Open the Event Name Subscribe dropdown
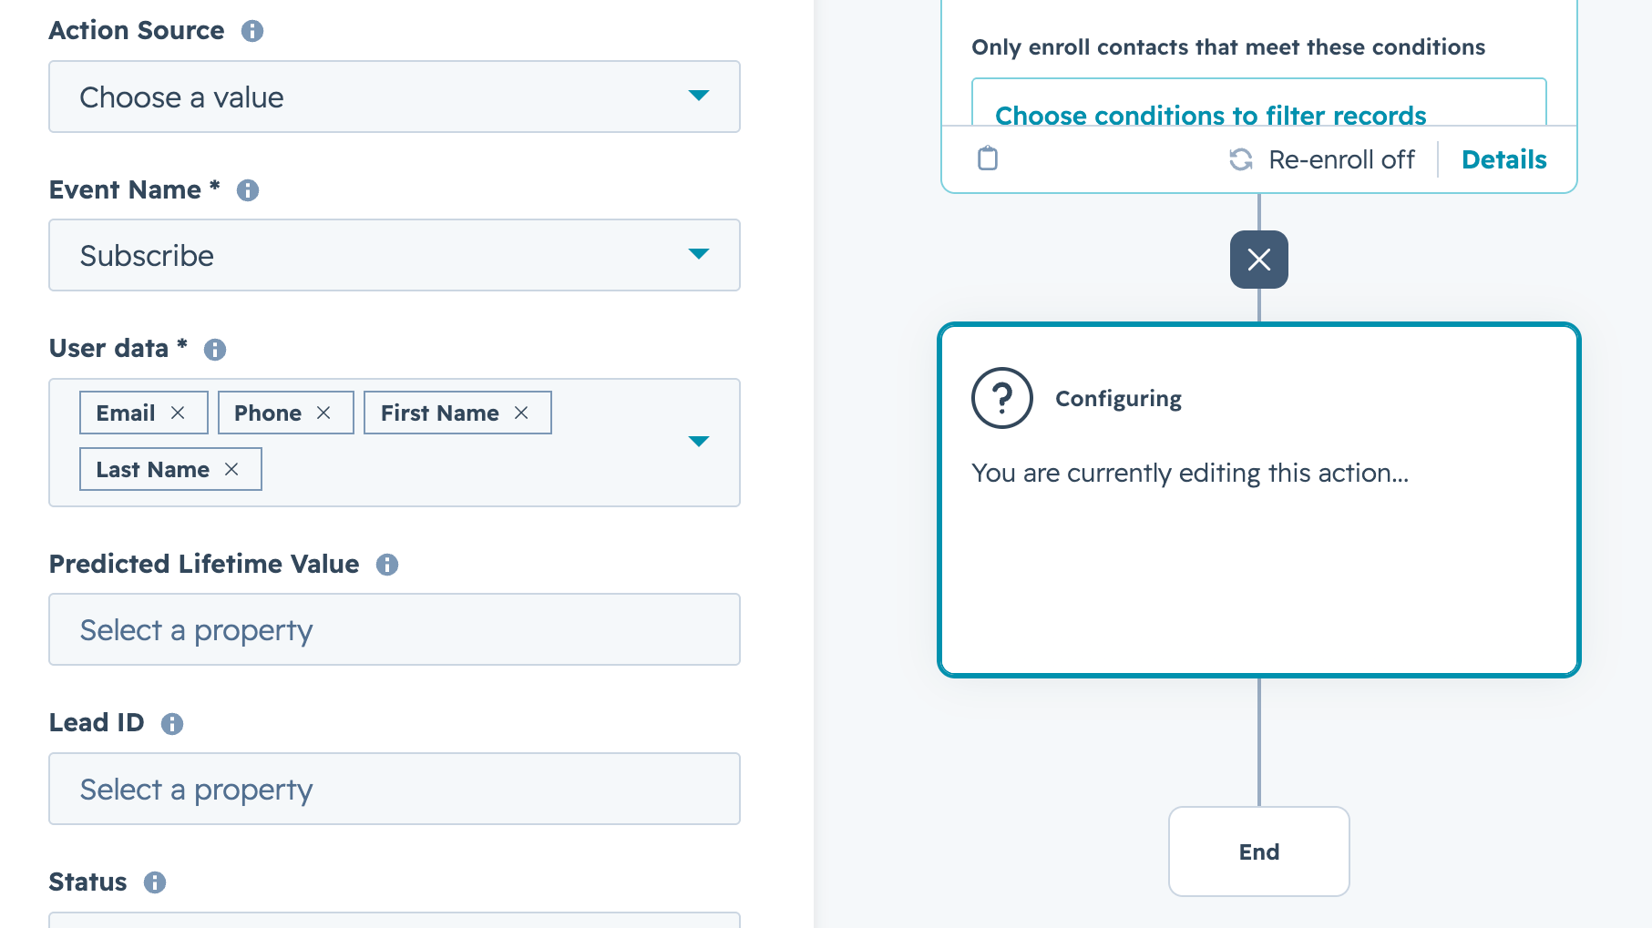 pos(395,255)
